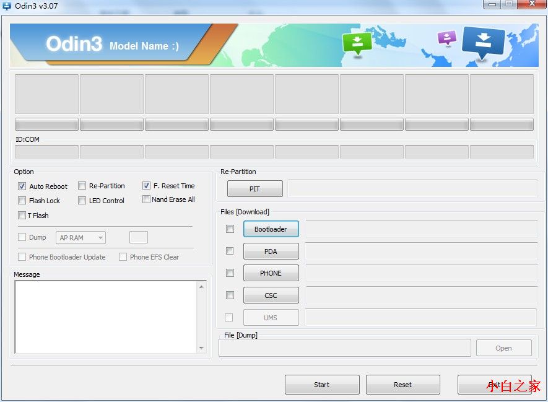Check the box beside UMS button
Screen dimensions: 548x402
(x=229, y=317)
